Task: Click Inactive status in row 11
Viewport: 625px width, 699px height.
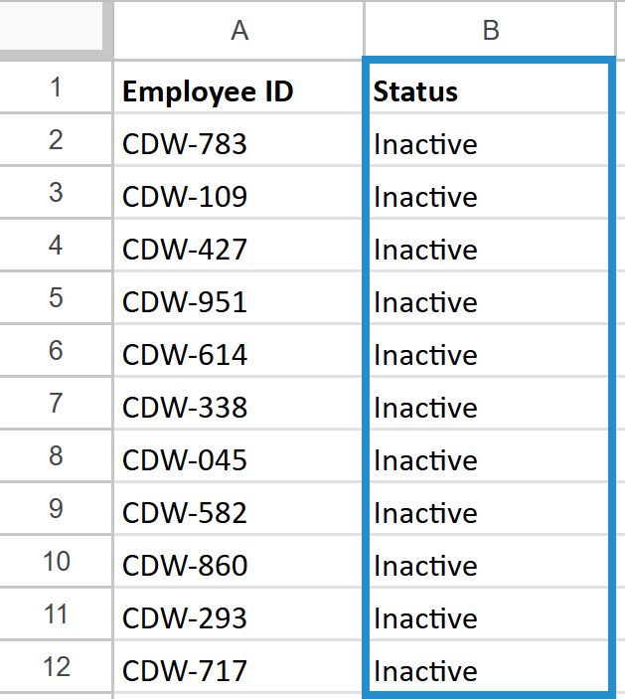Action: click(x=487, y=618)
